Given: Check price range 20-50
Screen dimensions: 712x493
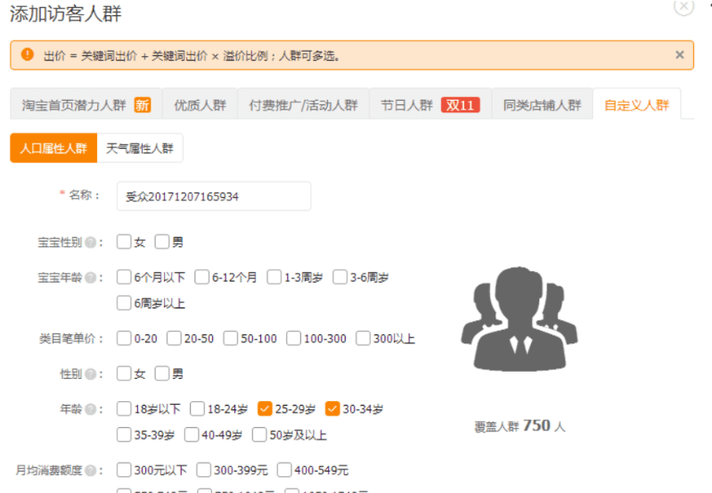Looking at the screenshot, I should [174, 338].
